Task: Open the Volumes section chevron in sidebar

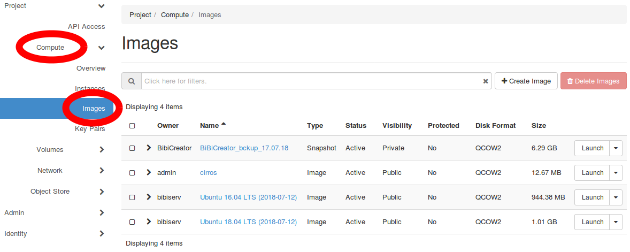Action: pos(102,150)
